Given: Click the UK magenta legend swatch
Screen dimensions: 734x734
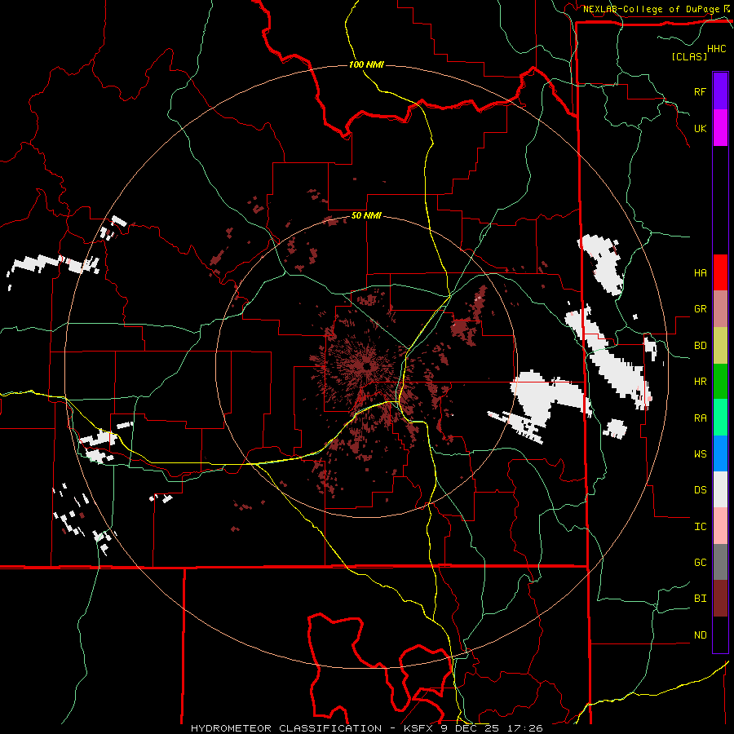Looking at the screenshot, I should [720, 128].
